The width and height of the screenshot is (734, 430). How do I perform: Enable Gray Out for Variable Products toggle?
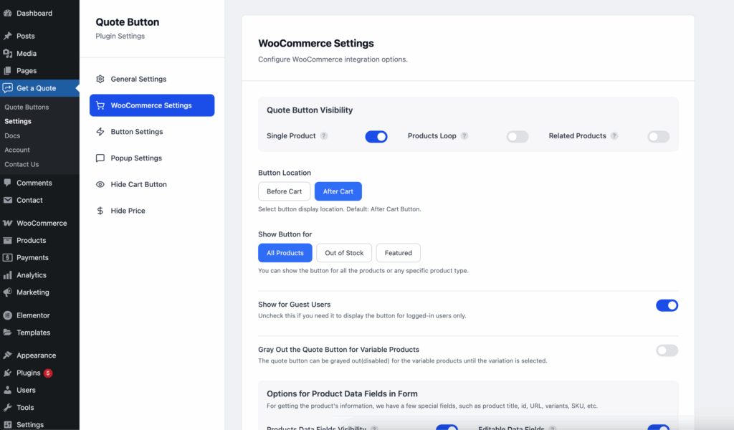tap(667, 350)
